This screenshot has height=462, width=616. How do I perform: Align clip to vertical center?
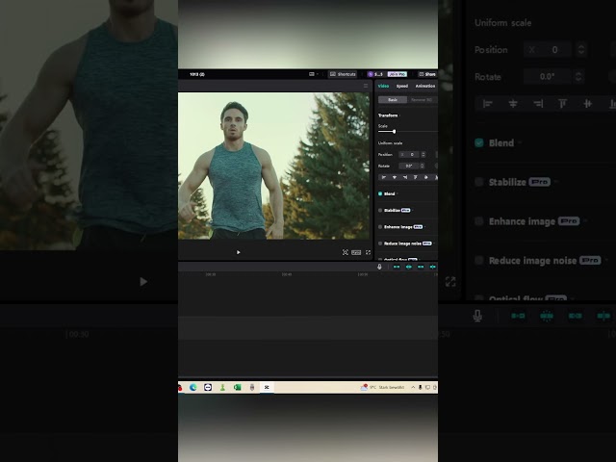tap(425, 177)
